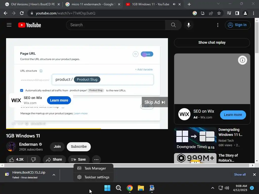Click the address bar URL

pyautogui.click(x=66, y=13)
